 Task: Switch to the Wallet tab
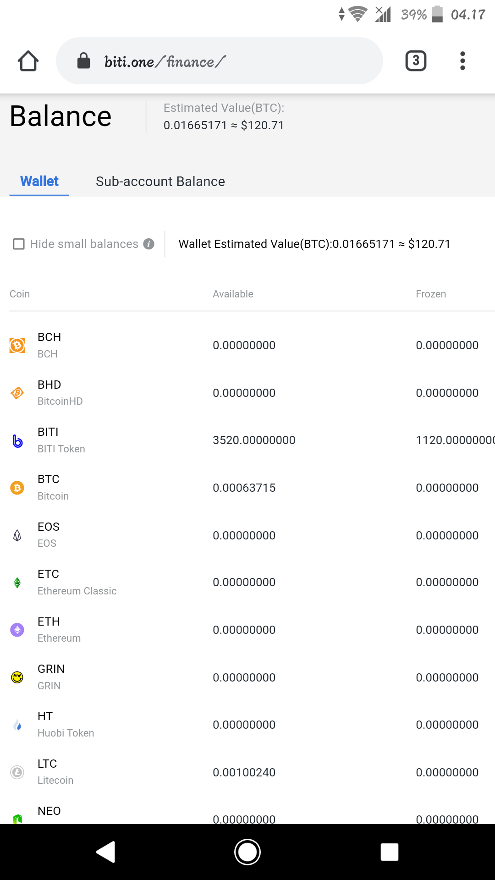point(39,181)
